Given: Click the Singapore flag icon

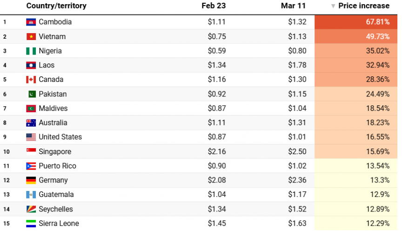Looking at the screenshot, I should (31, 151).
